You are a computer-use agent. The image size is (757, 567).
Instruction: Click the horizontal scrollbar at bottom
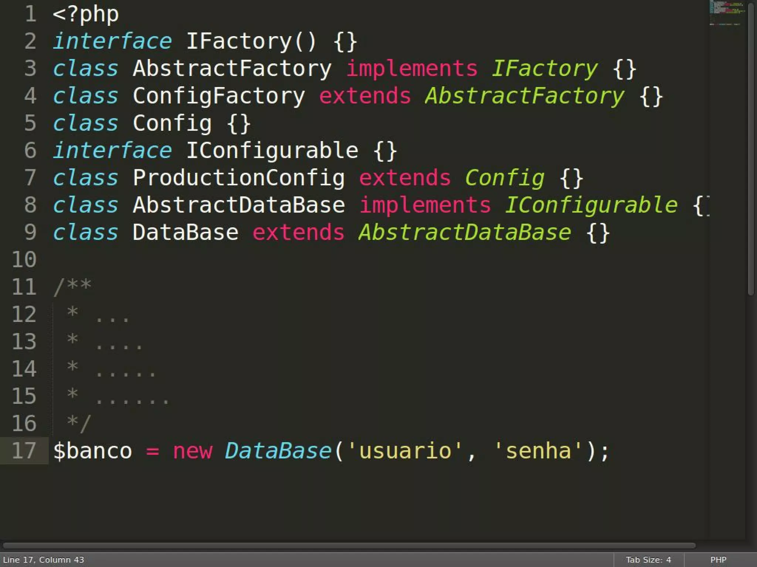tap(349, 545)
